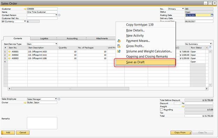
Task: Expand Contact Person dropdown
Action: click(56, 15)
